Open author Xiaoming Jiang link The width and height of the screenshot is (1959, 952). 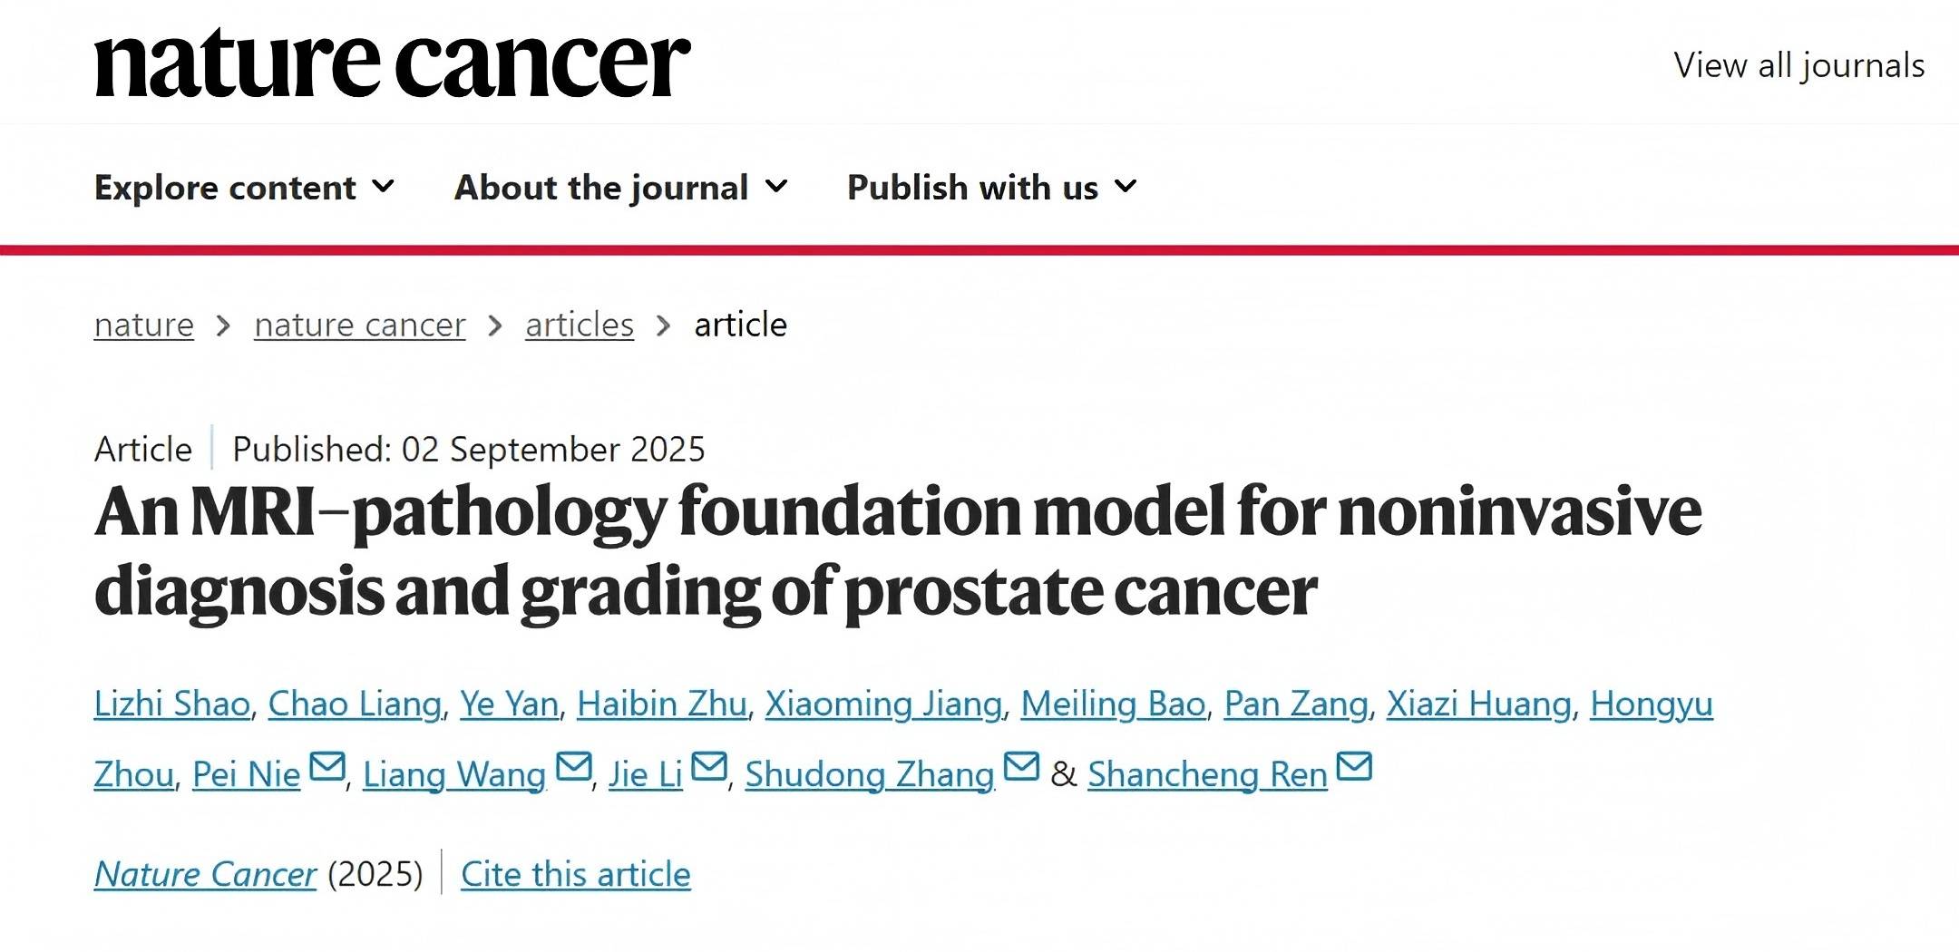click(883, 704)
